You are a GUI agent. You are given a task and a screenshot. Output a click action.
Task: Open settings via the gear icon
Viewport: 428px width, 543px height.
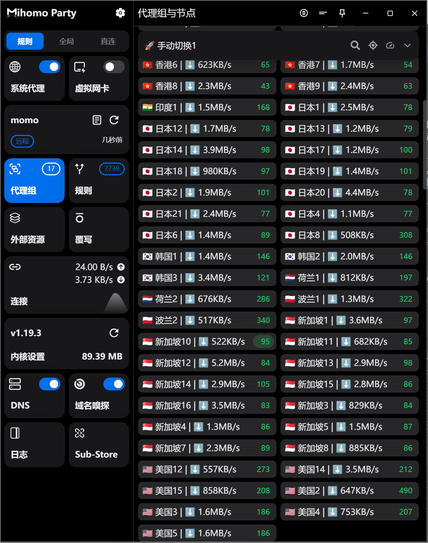(x=120, y=13)
